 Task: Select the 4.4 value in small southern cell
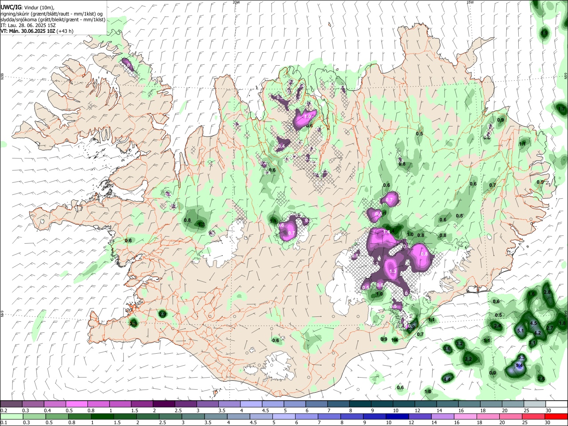pyautogui.click(x=447, y=379)
